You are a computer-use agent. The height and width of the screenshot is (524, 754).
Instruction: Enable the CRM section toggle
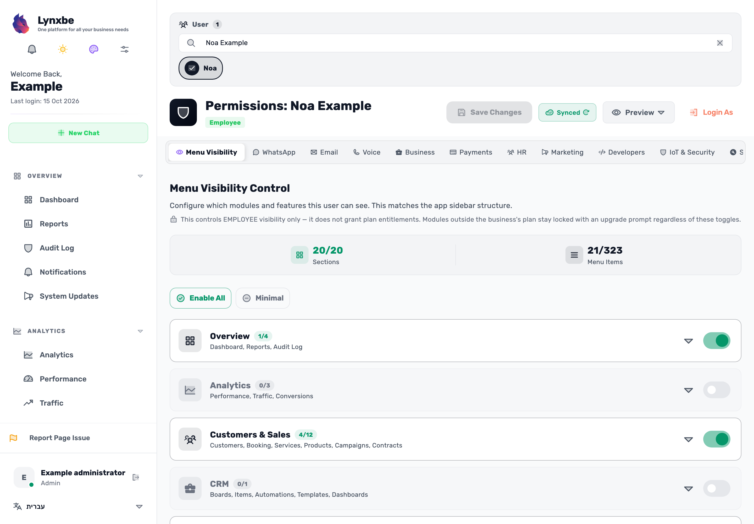click(x=717, y=488)
